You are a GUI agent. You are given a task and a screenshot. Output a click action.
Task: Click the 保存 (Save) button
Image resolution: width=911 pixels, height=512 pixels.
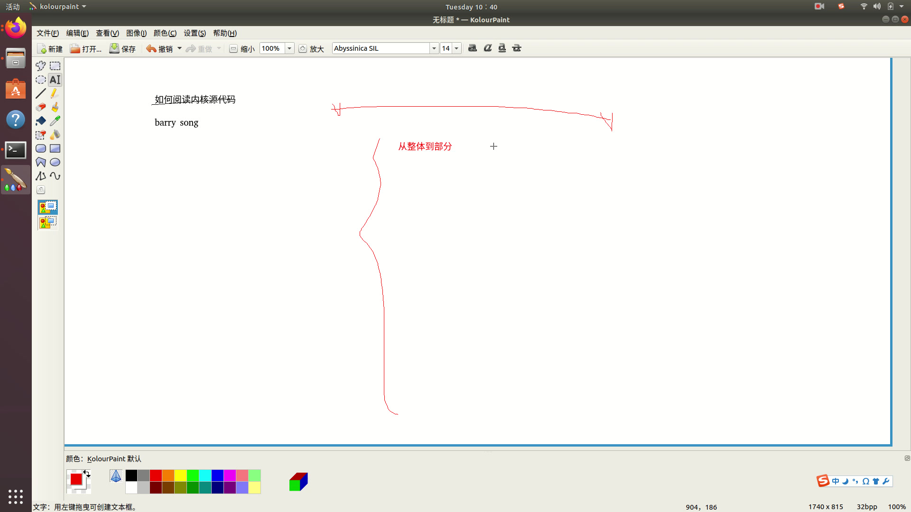tap(122, 49)
